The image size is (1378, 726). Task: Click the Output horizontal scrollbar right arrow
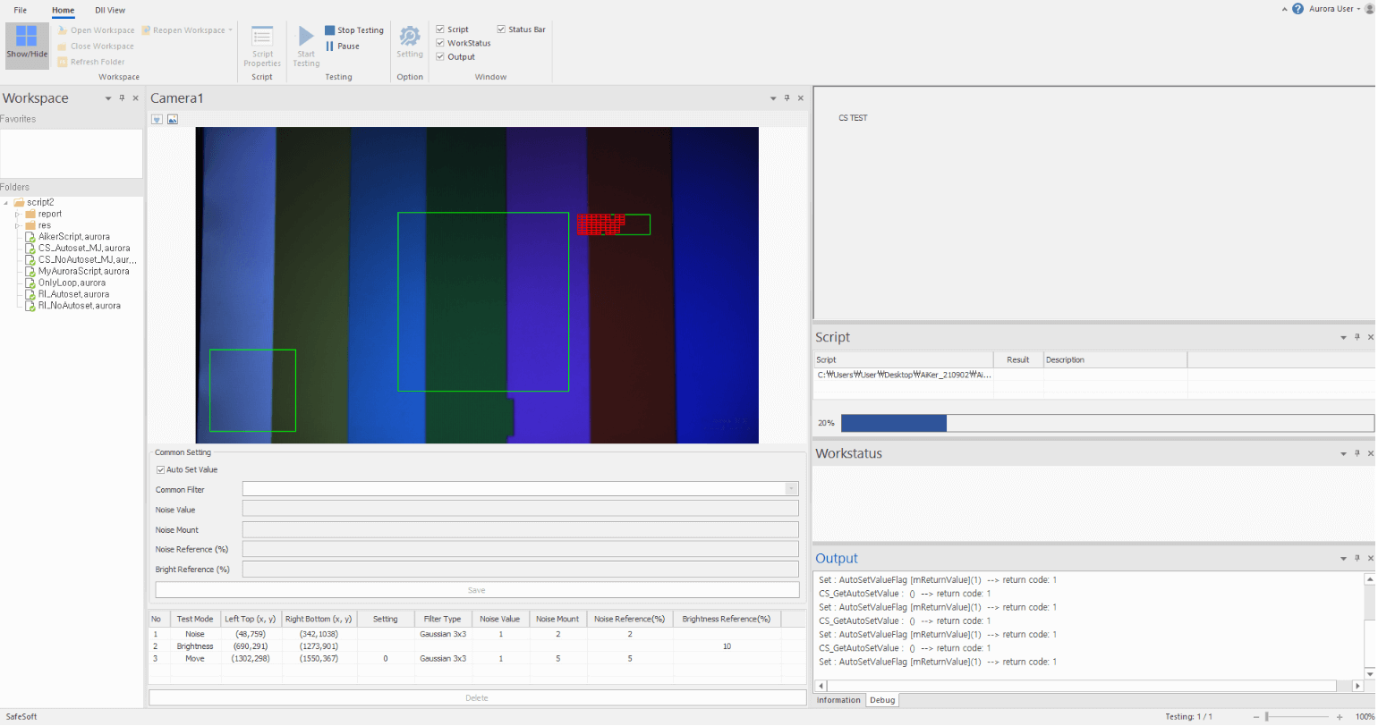(x=1357, y=686)
